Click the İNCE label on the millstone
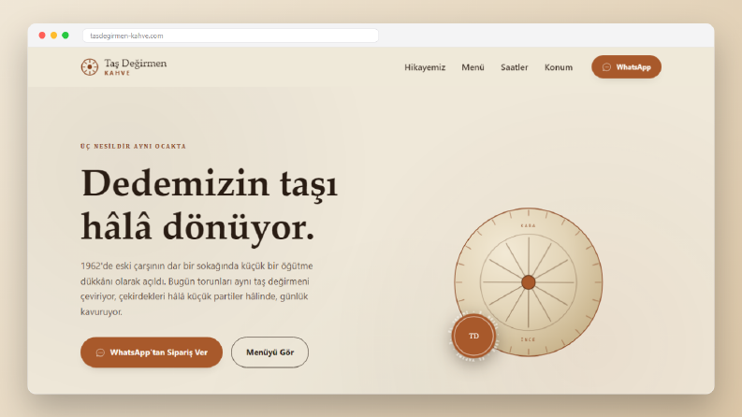 point(528,339)
